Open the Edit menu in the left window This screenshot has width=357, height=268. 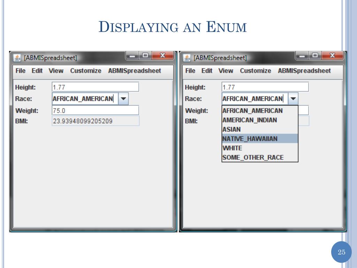pyautogui.click(x=37, y=71)
